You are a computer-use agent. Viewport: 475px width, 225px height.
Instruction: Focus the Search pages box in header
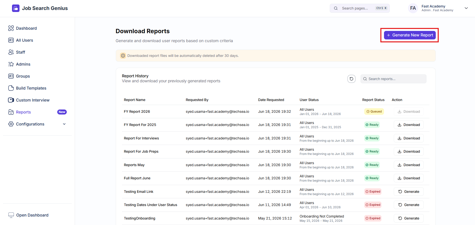pyautogui.click(x=359, y=8)
